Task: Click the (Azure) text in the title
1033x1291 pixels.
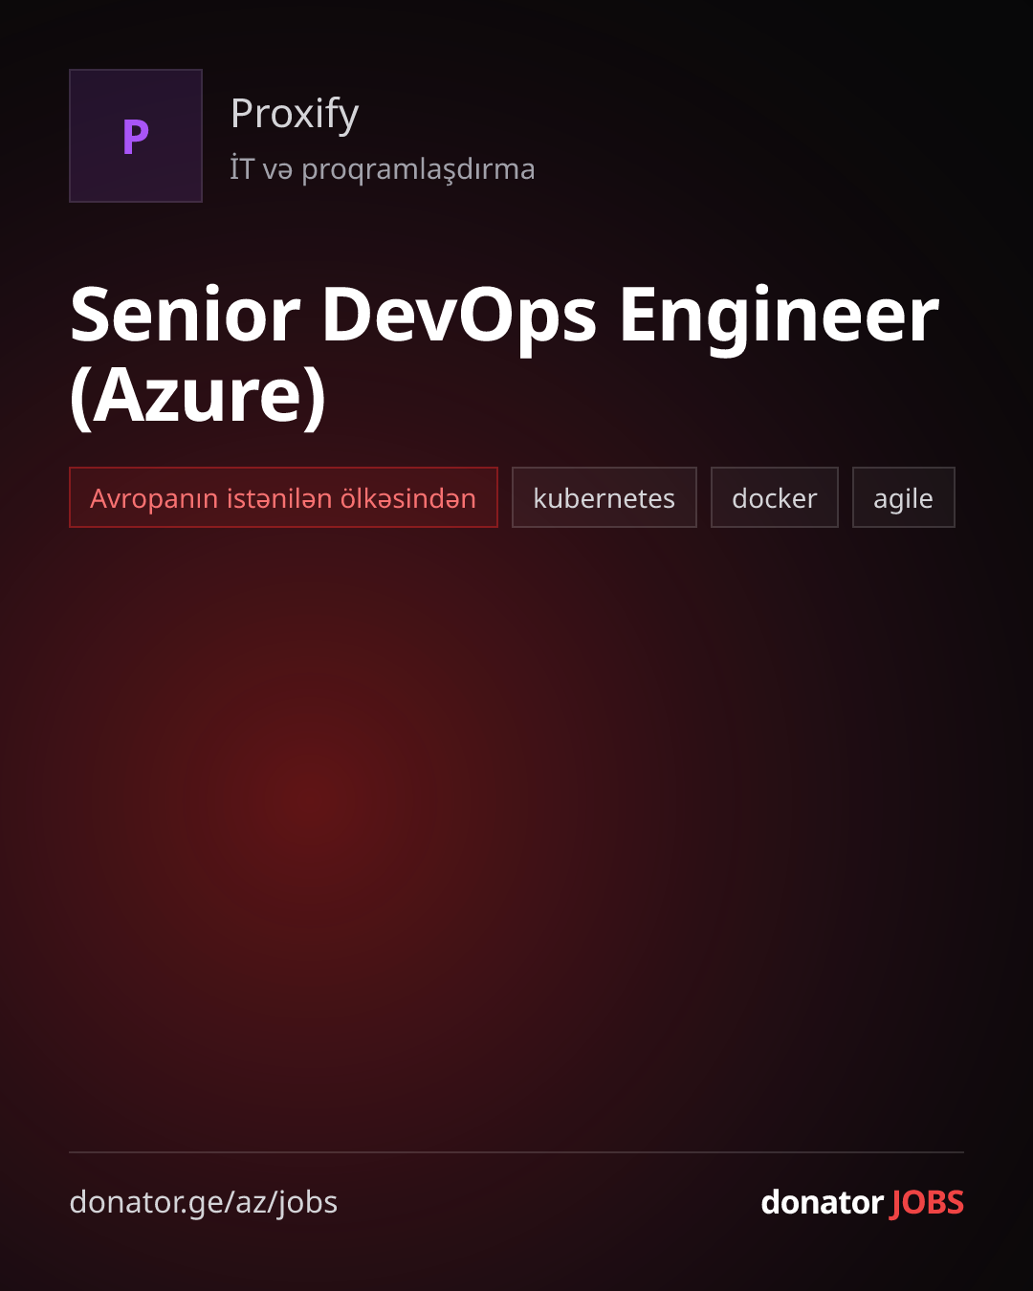Action: tap(199, 397)
